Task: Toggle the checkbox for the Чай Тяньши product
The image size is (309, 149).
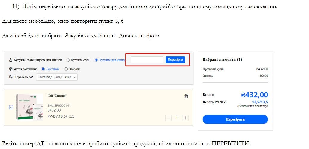Action: [x=11, y=107]
